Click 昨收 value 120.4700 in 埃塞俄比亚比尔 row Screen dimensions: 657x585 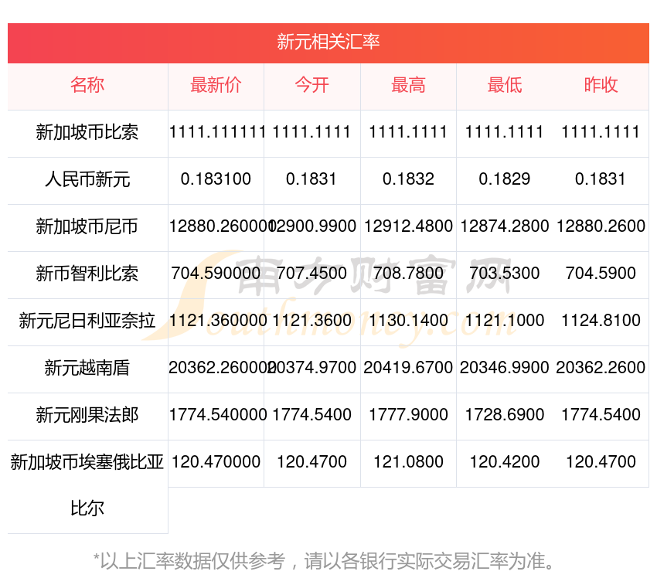pos(601,462)
